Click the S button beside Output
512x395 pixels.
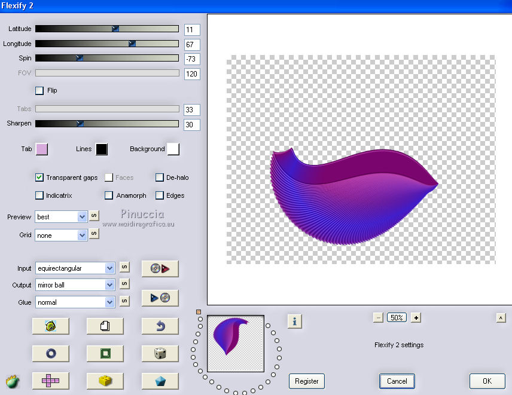click(x=124, y=283)
